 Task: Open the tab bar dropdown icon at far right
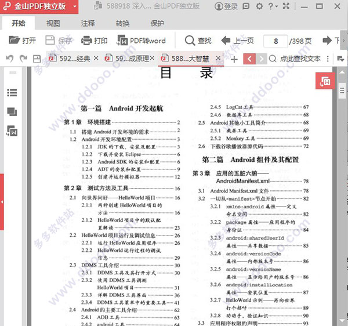coord(340,59)
